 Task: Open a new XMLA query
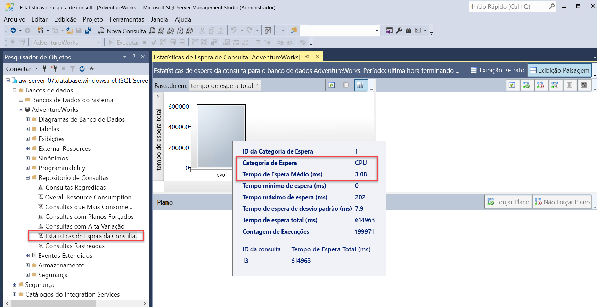point(180,31)
